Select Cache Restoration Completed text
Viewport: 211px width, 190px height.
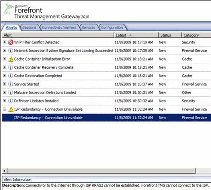coord(38,76)
